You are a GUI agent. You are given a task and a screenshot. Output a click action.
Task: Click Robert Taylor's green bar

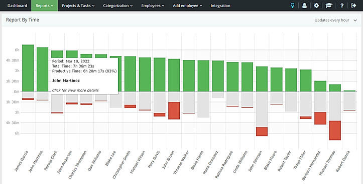(291, 80)
